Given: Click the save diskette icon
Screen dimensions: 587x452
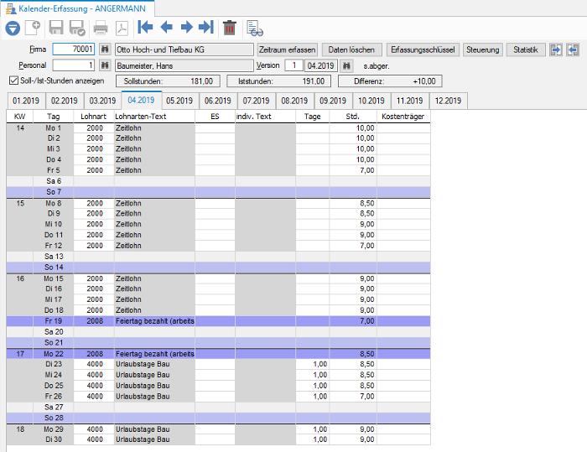Looking at the screenshot, I should 56,28.
